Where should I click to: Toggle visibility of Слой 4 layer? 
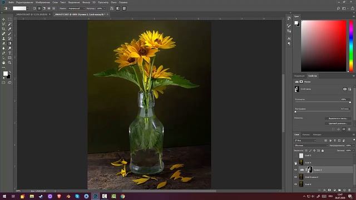(295, 163)
